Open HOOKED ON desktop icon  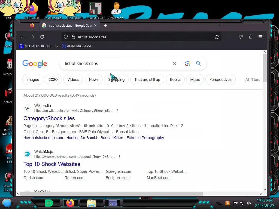(x=95, y=11)
